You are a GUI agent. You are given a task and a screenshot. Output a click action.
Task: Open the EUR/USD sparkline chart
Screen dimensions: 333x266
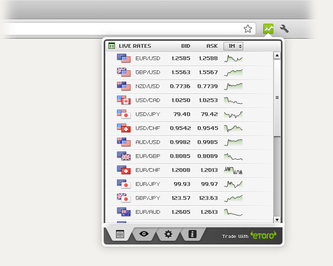(x=233, y=59)
